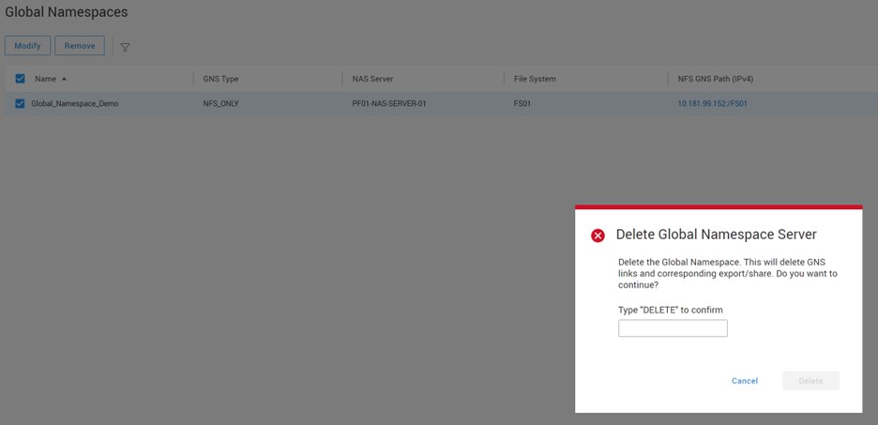Click the Delete button in confirmation dialog

click(x=810, y=381)
